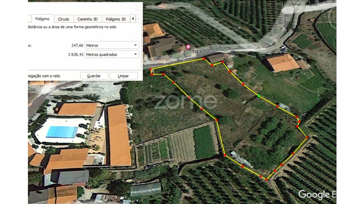This screenshot has height=204, width=364.
Task: Open the Metros length units dropdown
Action: 112,45
